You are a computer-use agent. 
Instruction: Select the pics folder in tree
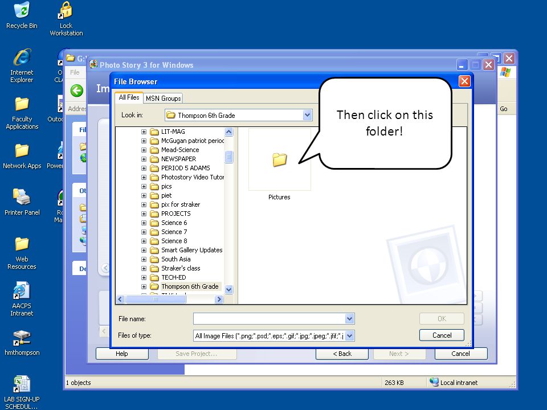click(x=166, y=186)
